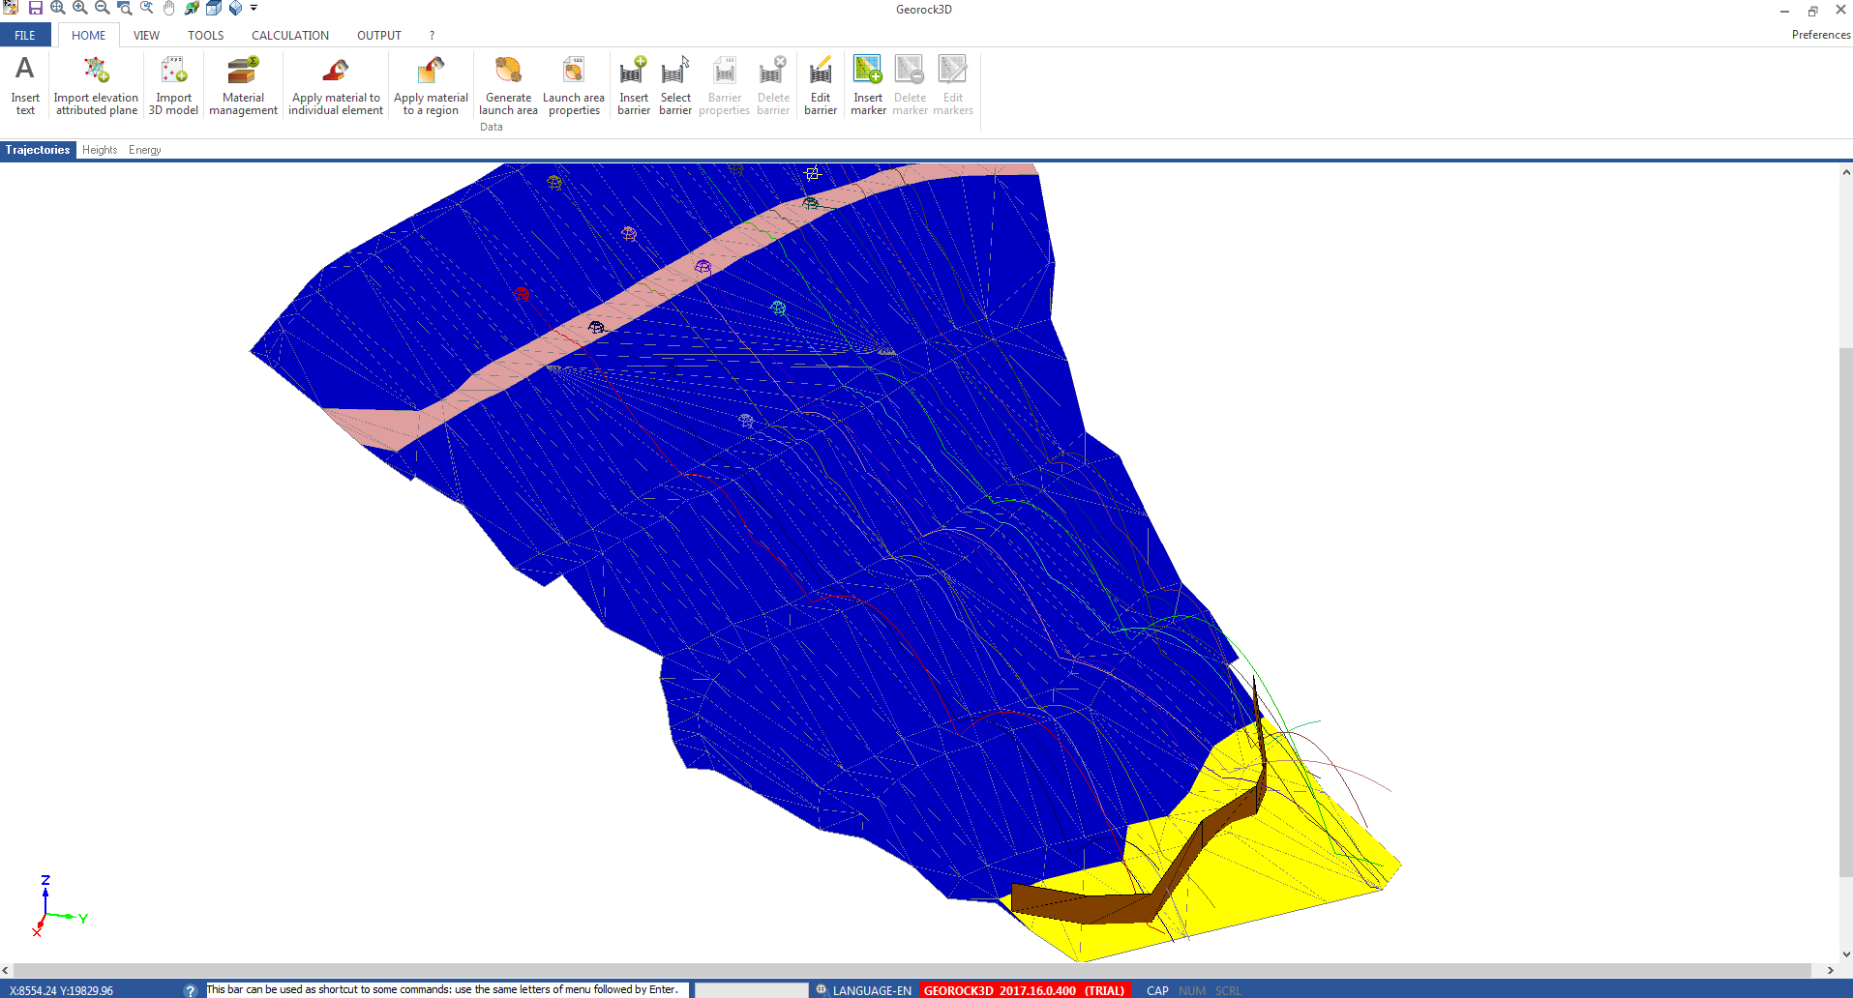Open Material management
Image resolution: width=1853 pixels, height=998 pixels.
(x=243, y=85)
